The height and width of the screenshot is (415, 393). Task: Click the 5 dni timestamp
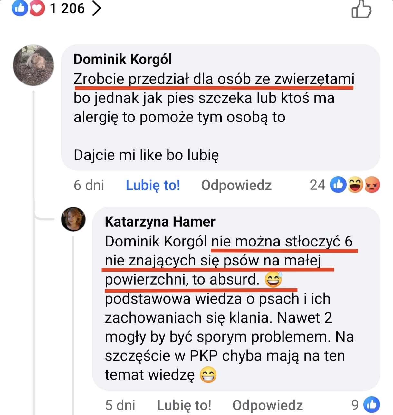click(x=120, y=405)
